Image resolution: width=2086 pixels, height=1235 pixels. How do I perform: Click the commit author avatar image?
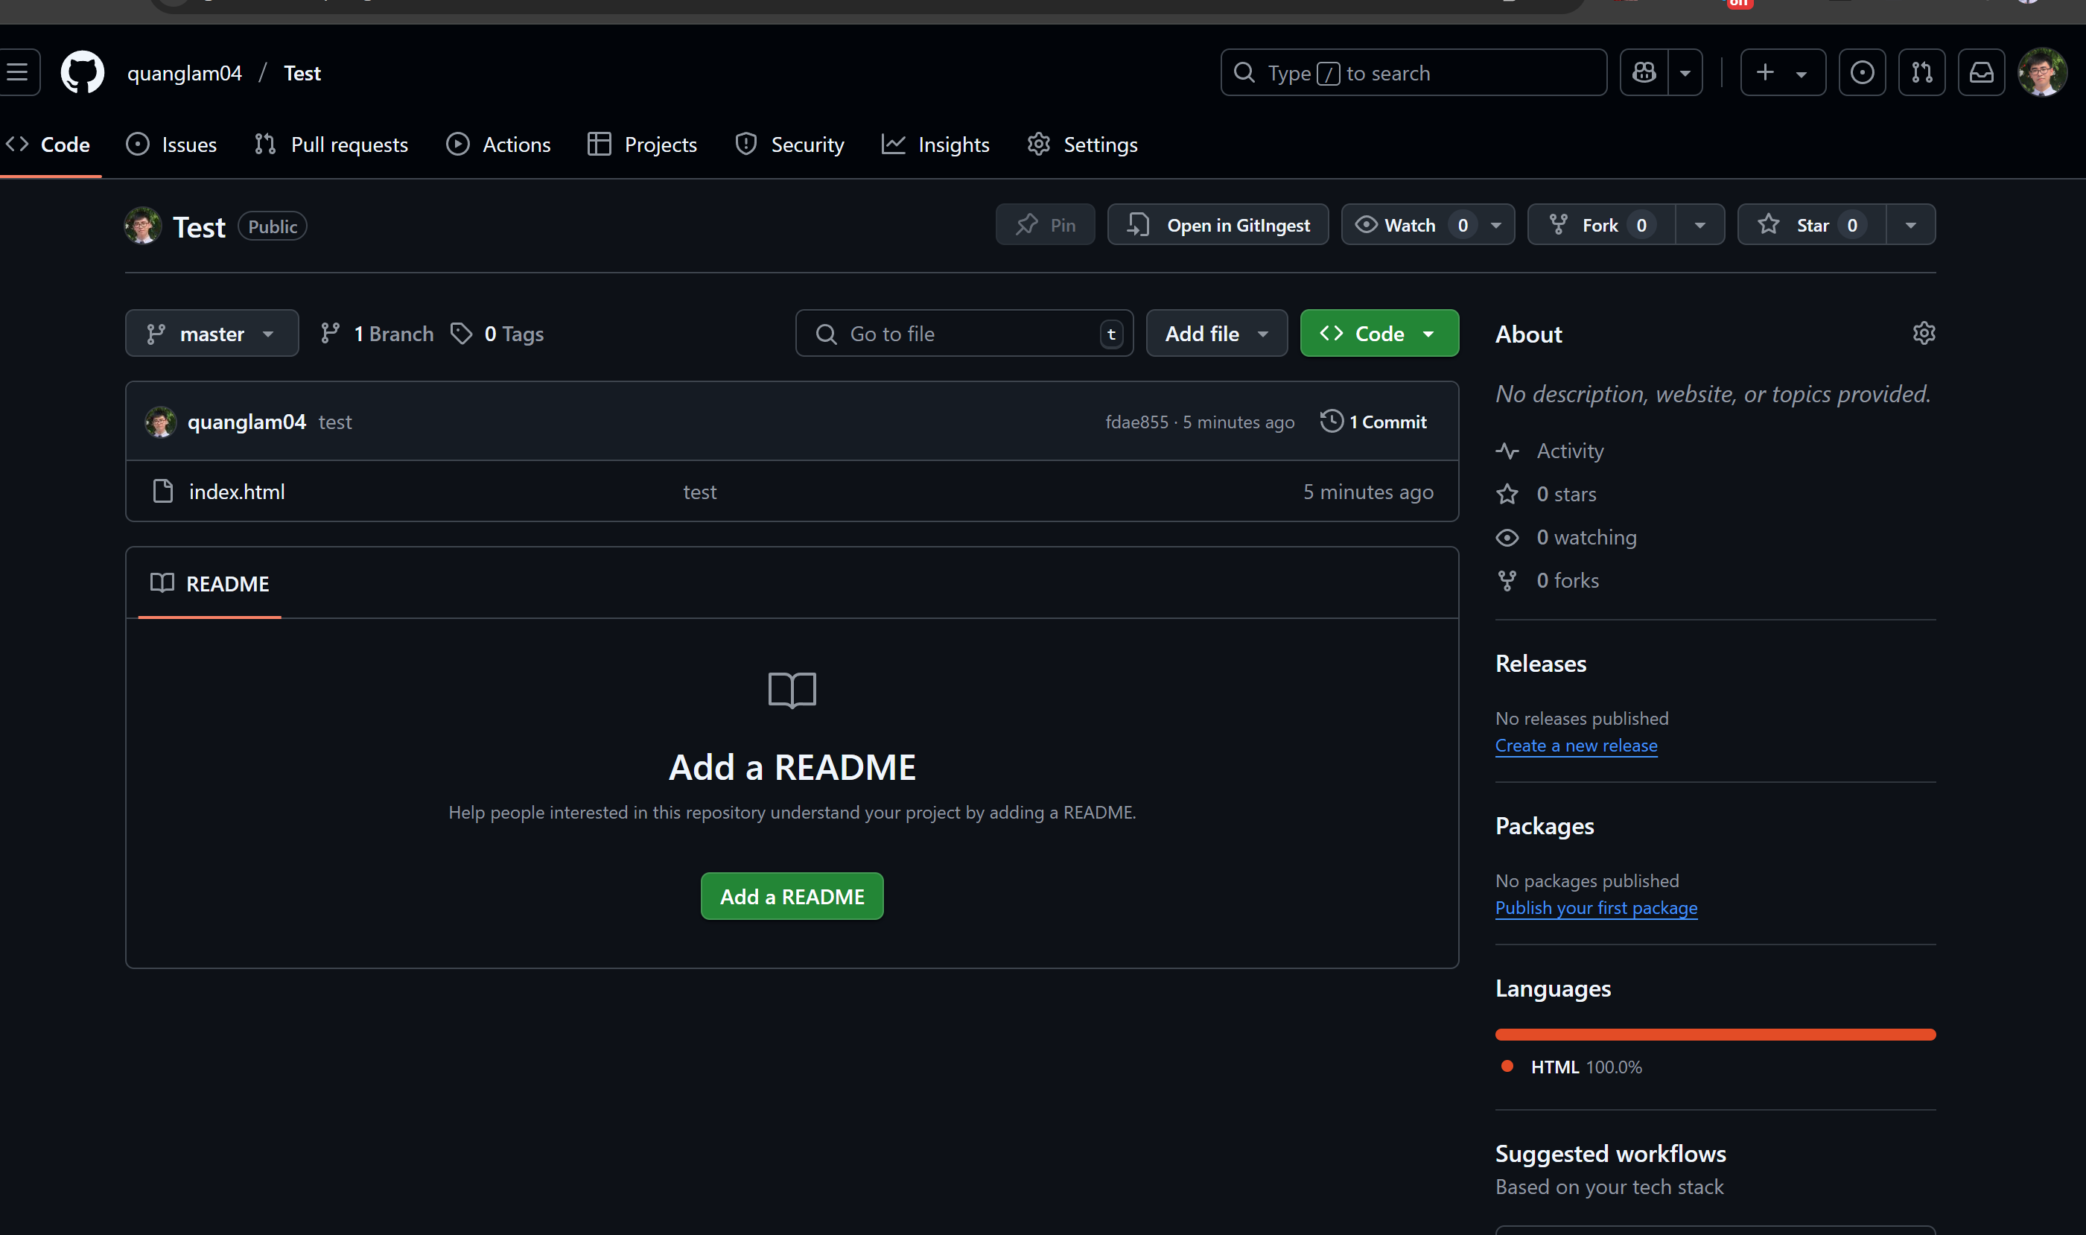161,422
